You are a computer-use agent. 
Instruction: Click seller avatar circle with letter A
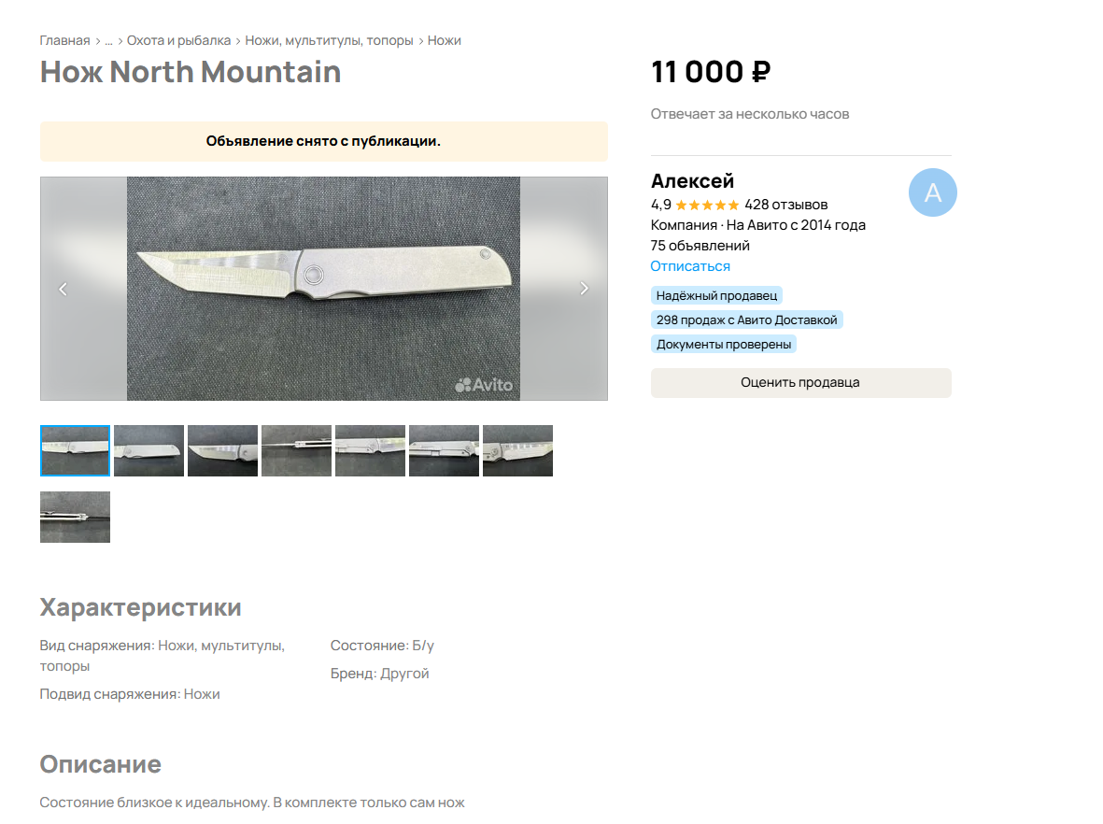point(932,192)
